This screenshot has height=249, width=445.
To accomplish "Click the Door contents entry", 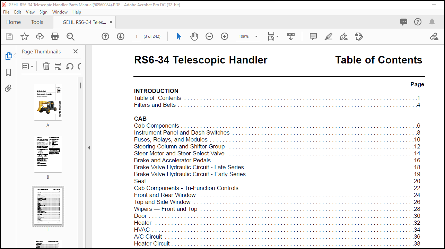I will point(277,216).
